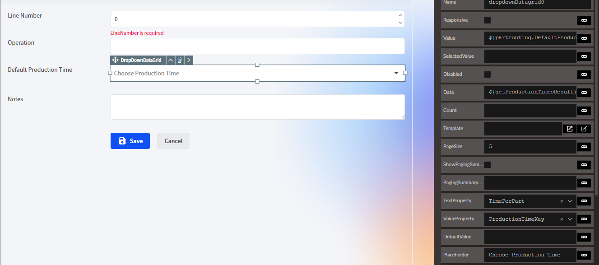Toggle the Disabled checkbox
The height and width of the screenshot is (265, 599).
tap(488, 74)
